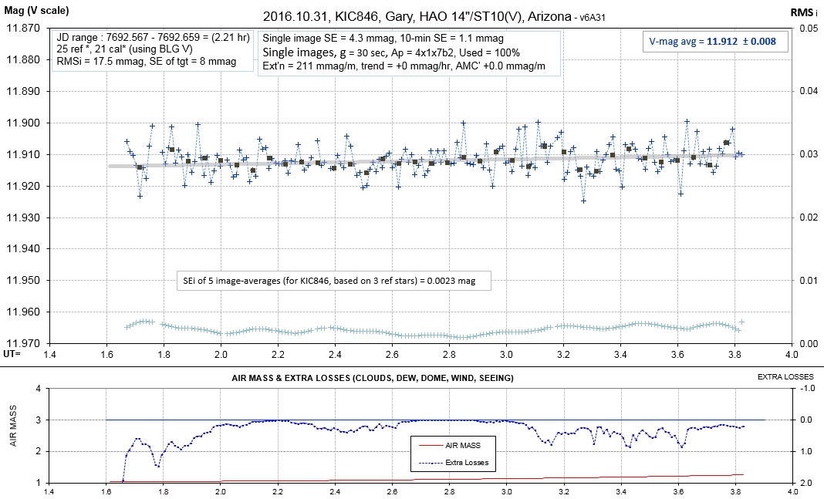This screenshot has height=499, width=824.
Task: Select the 11.950 magnitude tick label
Action: (x=22, y=281)
